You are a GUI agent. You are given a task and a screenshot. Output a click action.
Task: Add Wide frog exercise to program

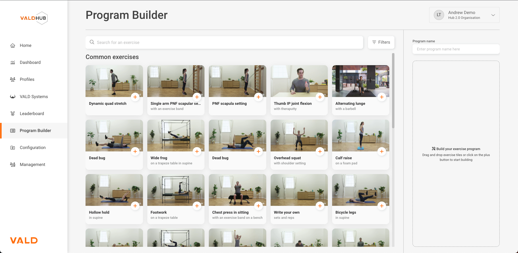coord(197,151)
